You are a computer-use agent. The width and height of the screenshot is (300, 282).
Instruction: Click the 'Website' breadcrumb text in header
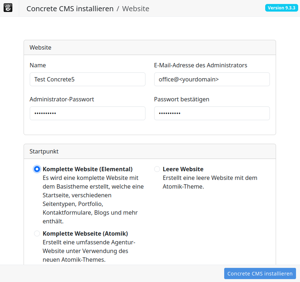coord(136,9)
